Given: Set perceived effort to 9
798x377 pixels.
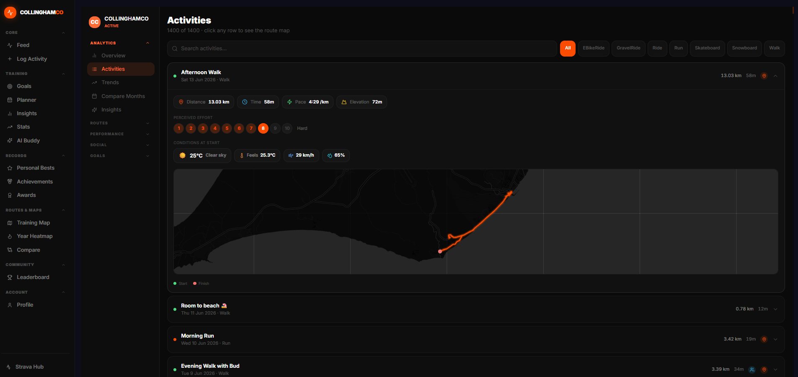Looking at the screenshot, I should tap(275, 128).
